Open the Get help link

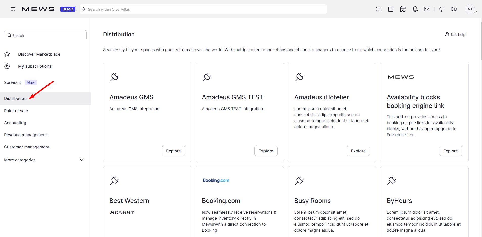[x=455, y=35]
